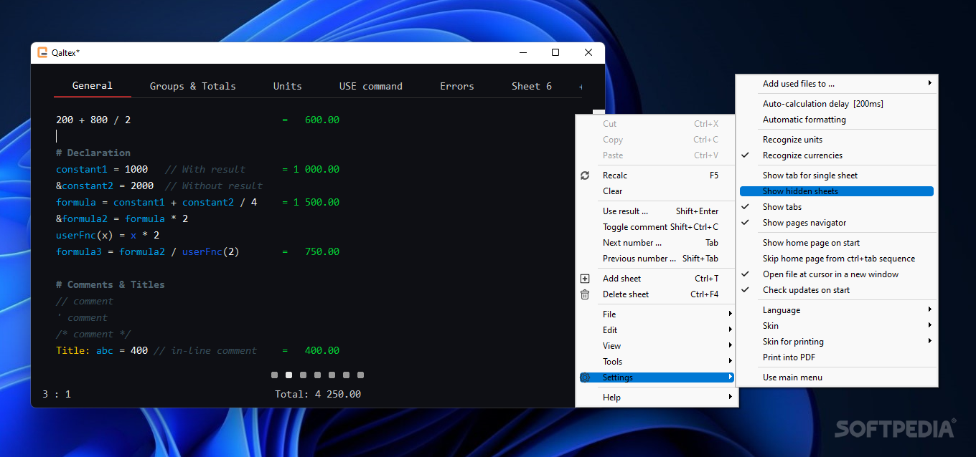Click Auto-calculation delay [200ms]
The width and height of the screenshot is (976, 457).
coord(837,104)
